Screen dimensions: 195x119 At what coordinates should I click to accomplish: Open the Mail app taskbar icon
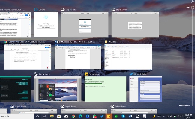66,116
